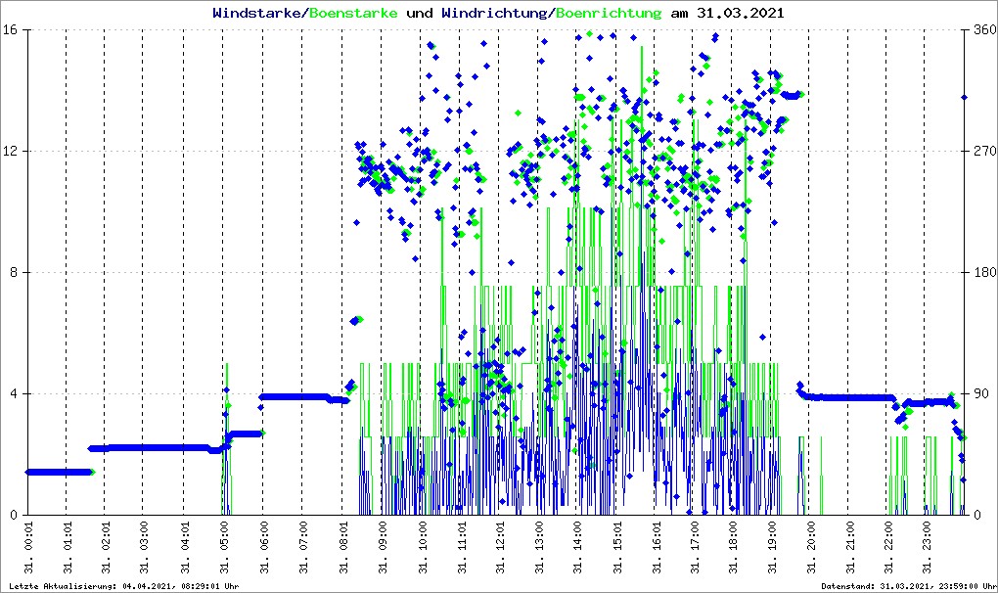Click the wind-strength axis value 12
This screenshot has width=998, height=593.
point(9,151)
